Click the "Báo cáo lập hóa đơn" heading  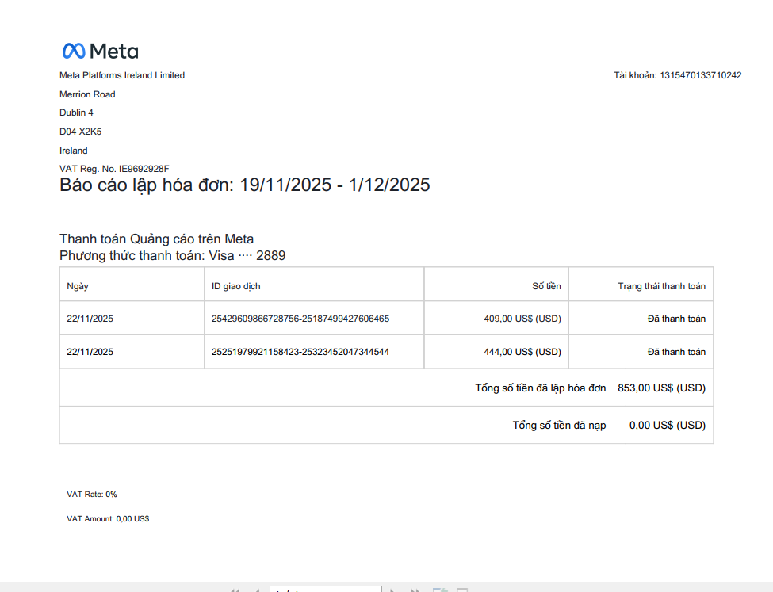[244, 185]
